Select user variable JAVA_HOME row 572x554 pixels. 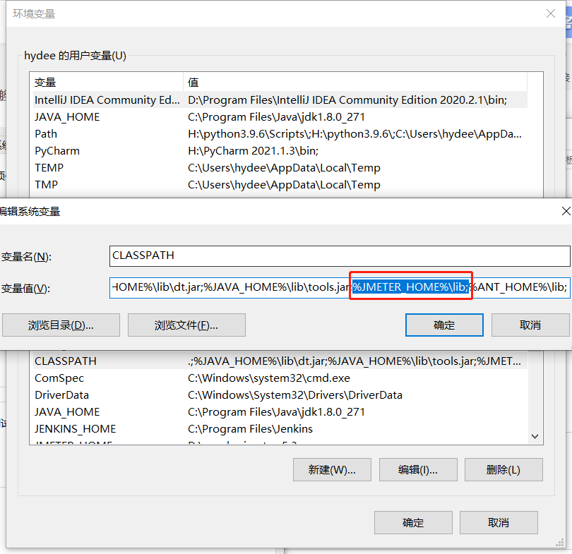[280, 117]
